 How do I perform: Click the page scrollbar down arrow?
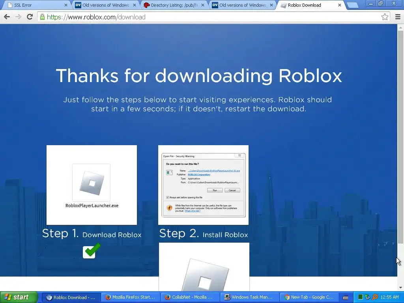coord(400,288)
